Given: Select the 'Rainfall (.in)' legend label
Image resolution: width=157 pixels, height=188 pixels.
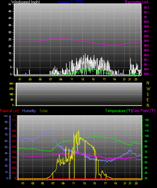Looking at the screenshot, I should tap(9, 111).
